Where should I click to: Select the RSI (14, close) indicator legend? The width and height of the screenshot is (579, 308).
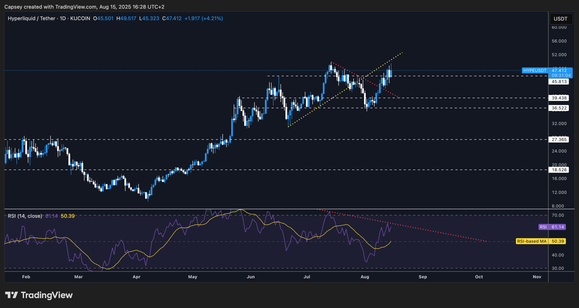24,216
